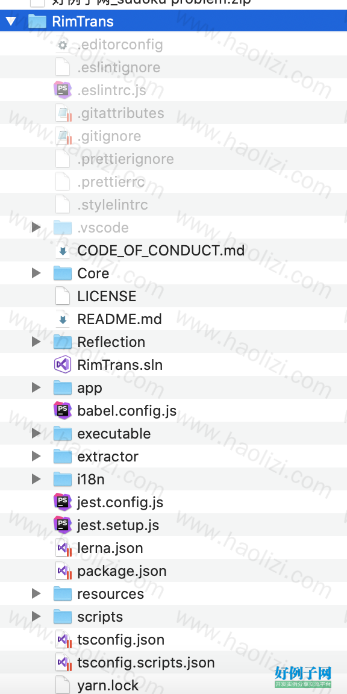
Task: Expand the scripts folder arrow
Action: coord(36,616)
